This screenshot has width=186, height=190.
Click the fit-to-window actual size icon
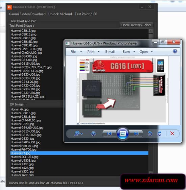tap(93, 134)
